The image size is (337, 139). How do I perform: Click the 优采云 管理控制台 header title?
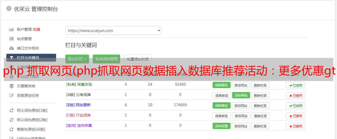coord(36,9)
